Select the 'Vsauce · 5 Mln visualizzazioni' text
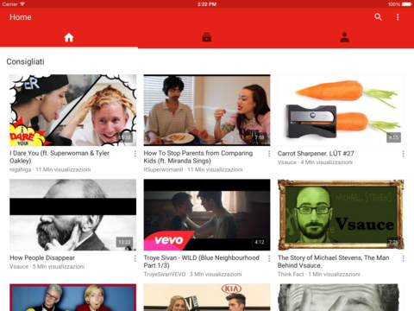Image resolution: width=414 pixels, height=311 pixels. point(47,267)
